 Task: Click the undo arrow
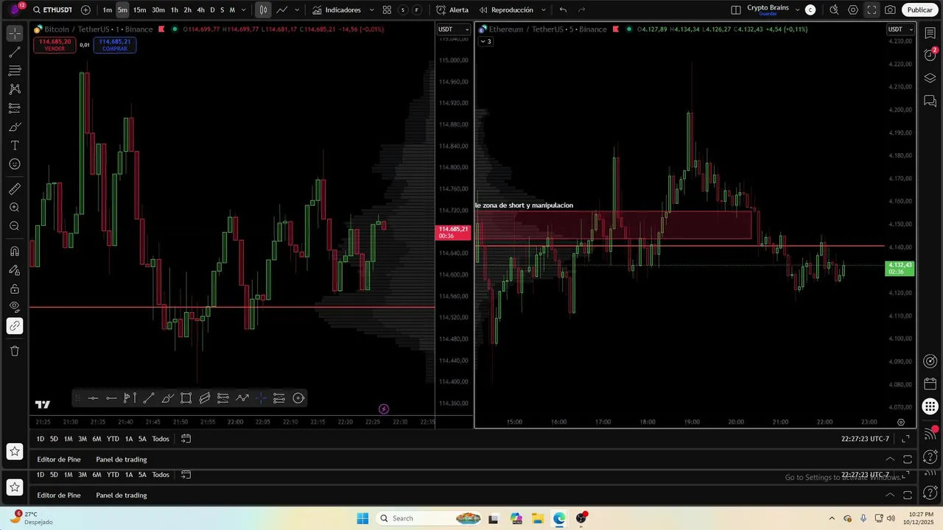(x=563, y=10)
